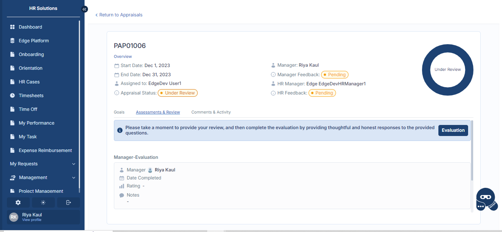Click the logout icon in sidebar
This screenshot has height=232, width=502.
69,203
